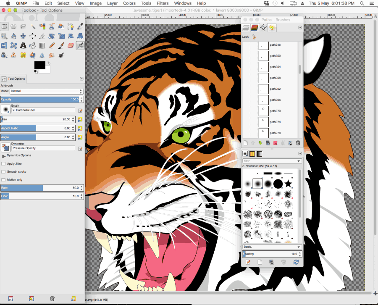Select the Scissors Select tool
The image size is (378, 305).
click(x=52, y=26)
